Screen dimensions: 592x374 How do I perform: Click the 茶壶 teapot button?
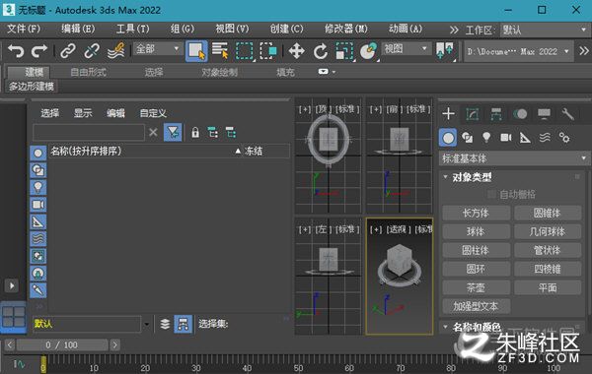tap(476, 287)
